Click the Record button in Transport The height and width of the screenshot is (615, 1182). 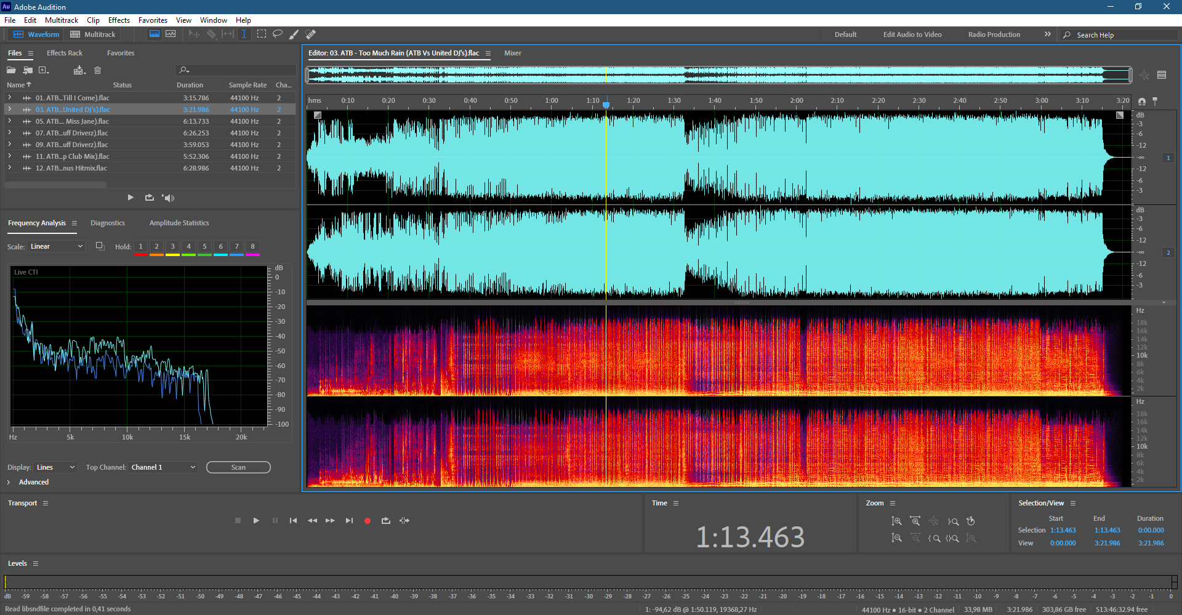[x=368, y=521]
